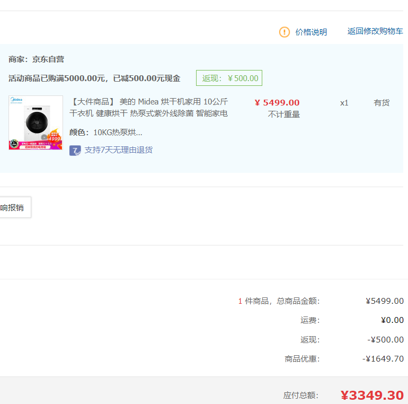The image size is (408, 404).
Task: Click the discount value -¥1649.70
Action: tap(383, 359)
